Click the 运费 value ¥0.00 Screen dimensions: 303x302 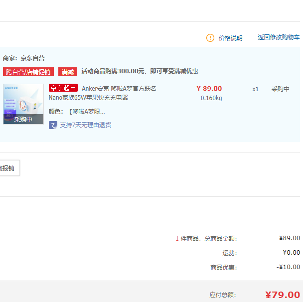291,253
